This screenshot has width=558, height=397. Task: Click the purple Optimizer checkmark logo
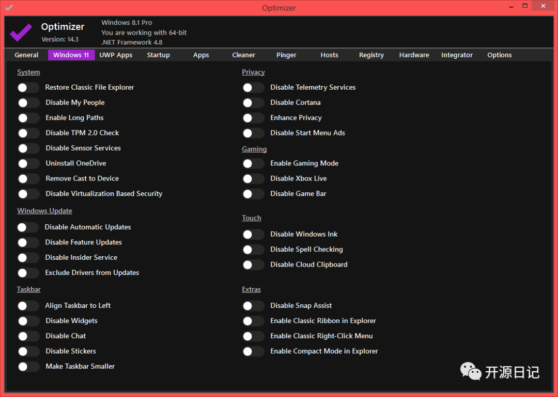[x=21, y=32]
